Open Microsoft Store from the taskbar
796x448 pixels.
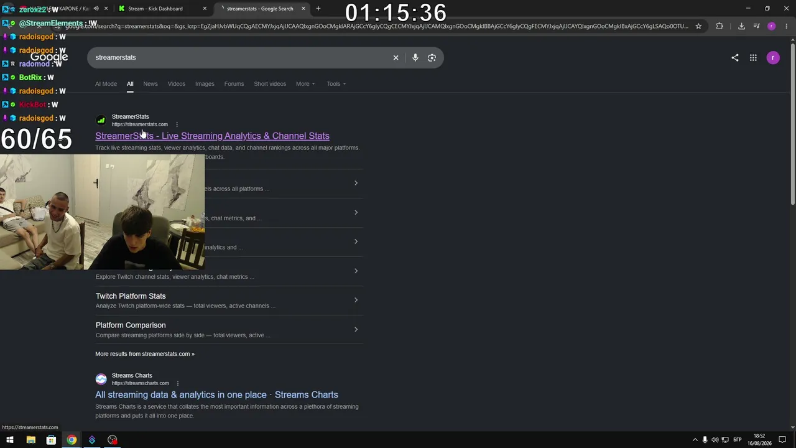(51, 440)
